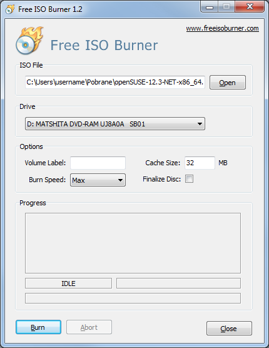Minimize the Free ISO Burner window
Viewport: 269px width, 348px height.
[209, 7]
